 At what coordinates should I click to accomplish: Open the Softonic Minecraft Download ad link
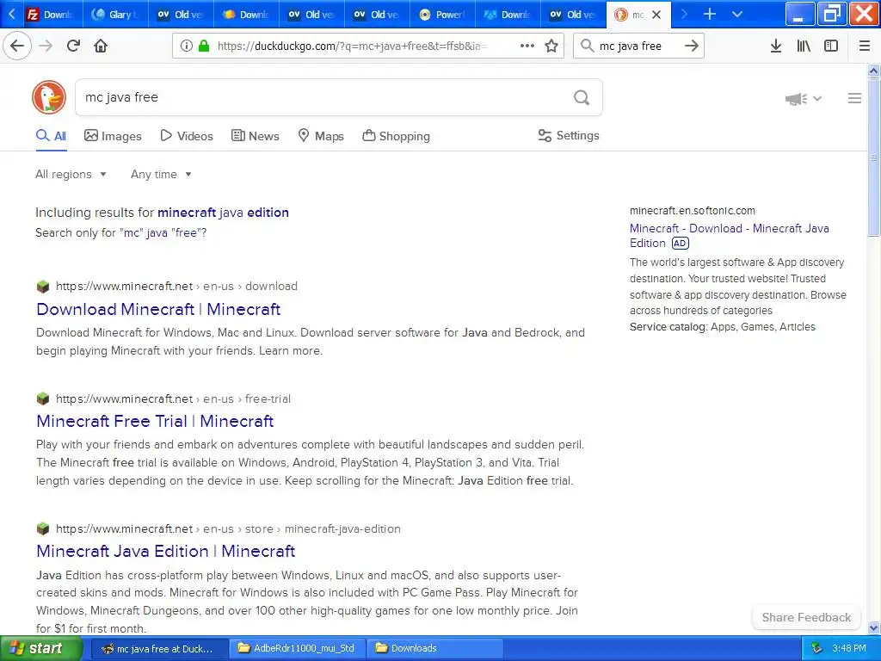(730, 236)
